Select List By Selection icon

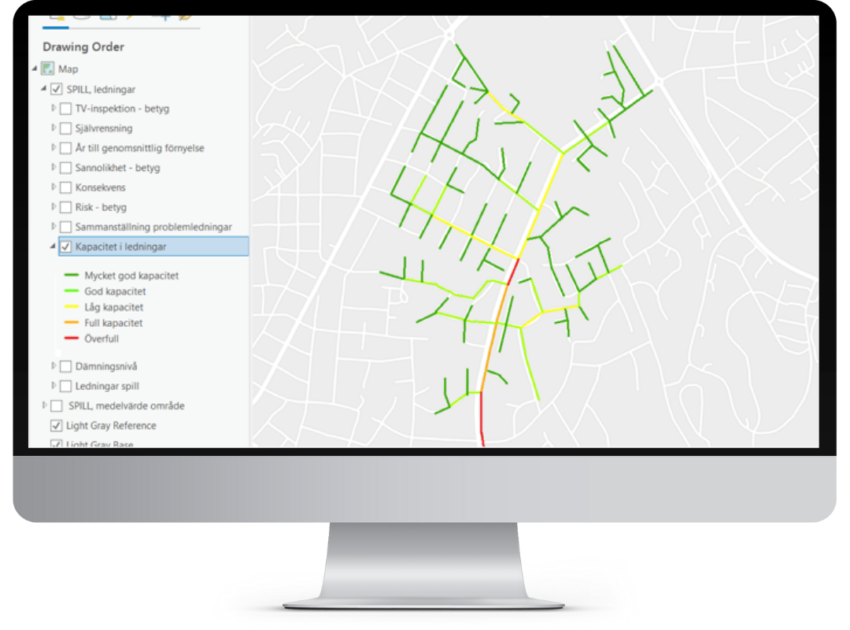coord(108,17)
